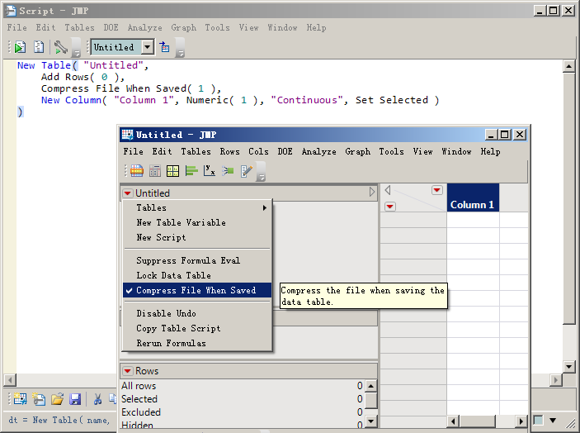The width and height of the screenshot is (580, 433).
Task: Open the debug script wrench icon
Action: [61, 47]
